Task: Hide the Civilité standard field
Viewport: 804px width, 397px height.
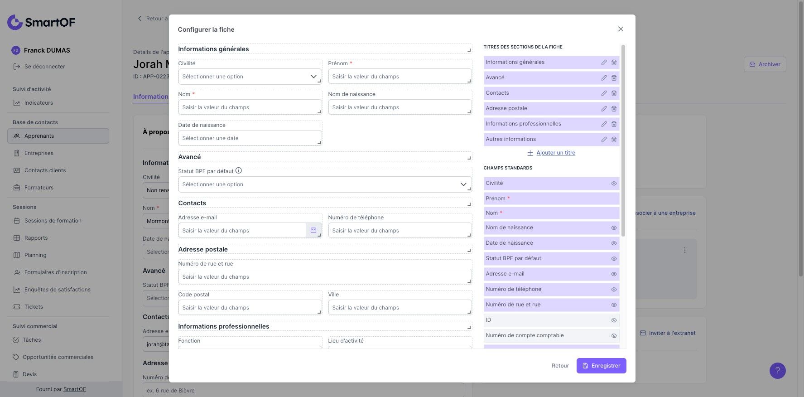Action: click(x=614, y=184)
